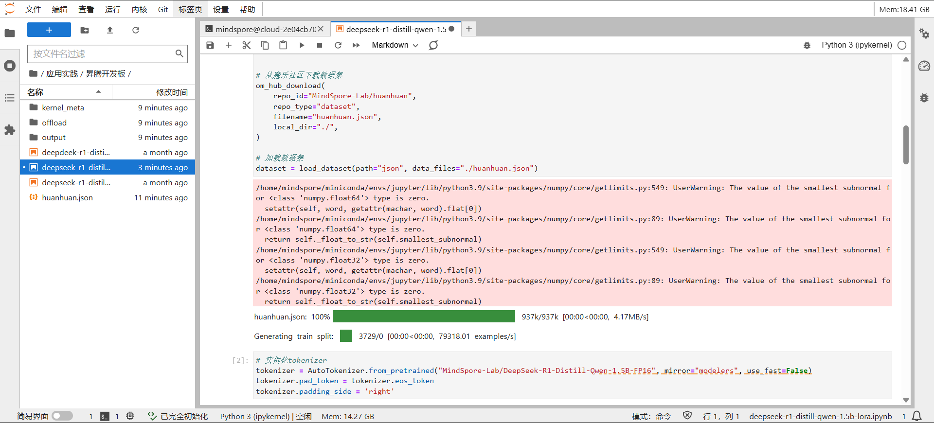Image resolution: width=934 pixels, height=423 pixels.
Task: Switch kernel via Python 3 (ipykernel) selector
Action: [856, 45]
